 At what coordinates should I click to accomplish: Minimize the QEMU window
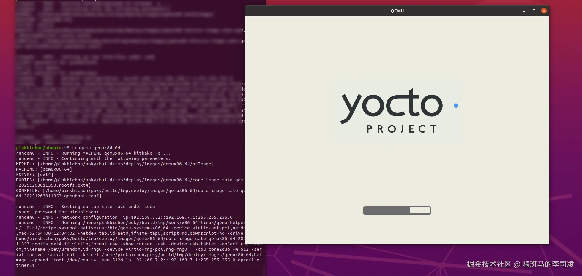point(524,11)
